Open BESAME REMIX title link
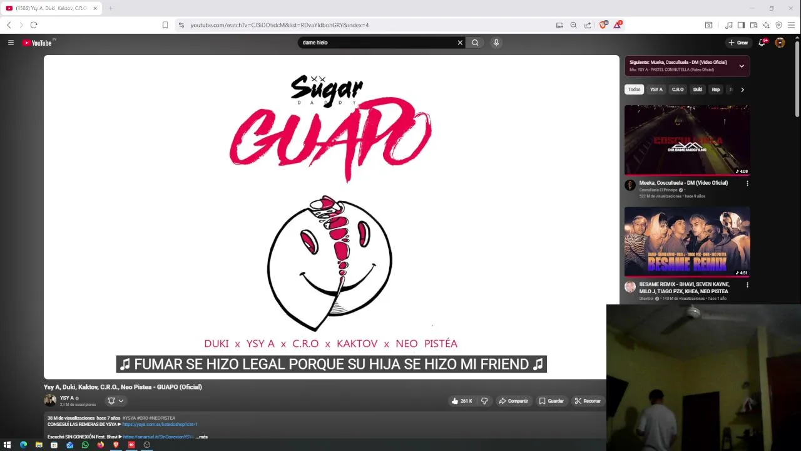801x451 pixels. click(684, 288)
